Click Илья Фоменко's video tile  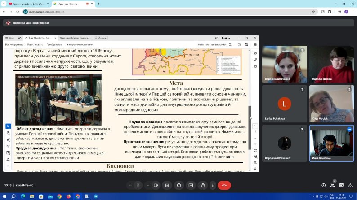pyautogui.click(x=331, y=143)
